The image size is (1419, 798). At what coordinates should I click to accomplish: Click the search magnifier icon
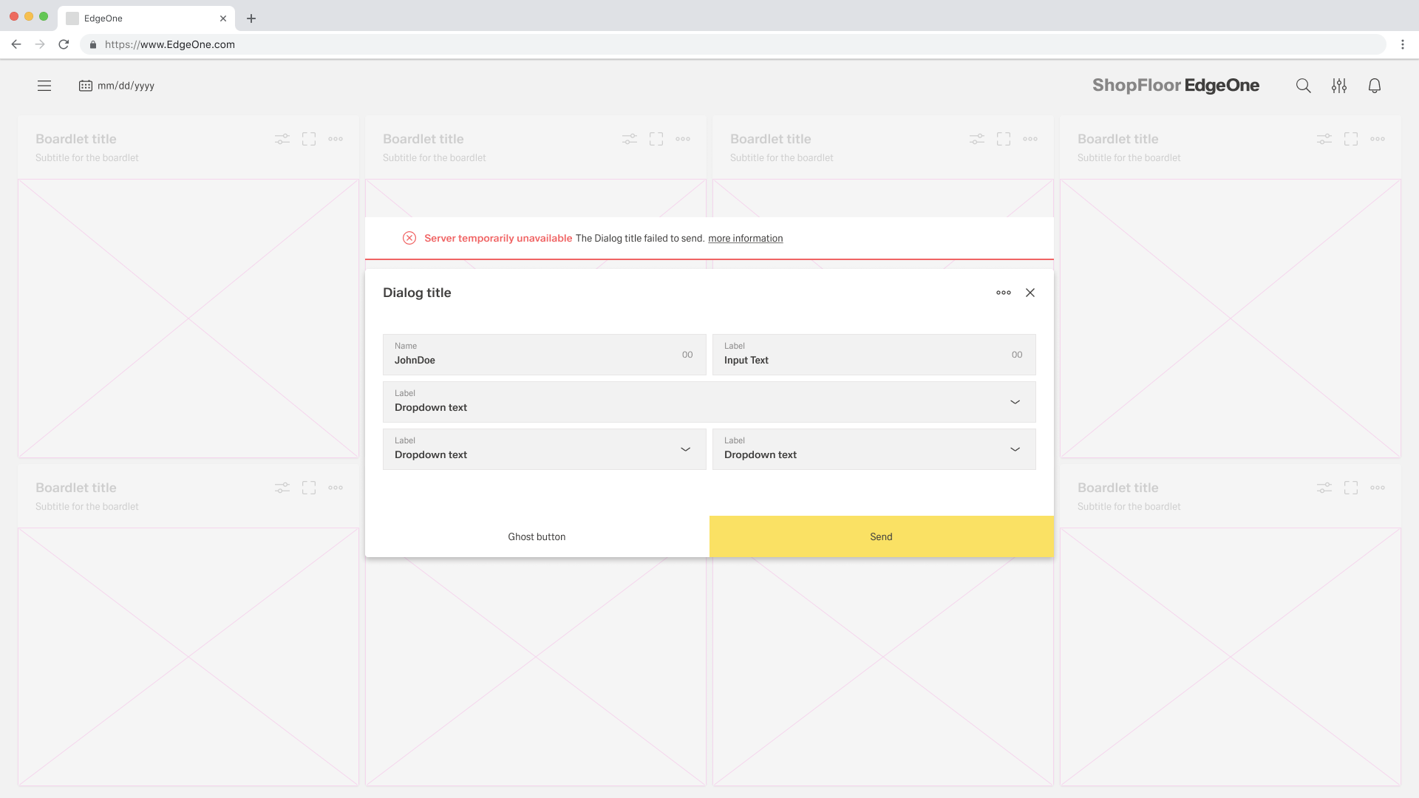[x=1303, y=86]
